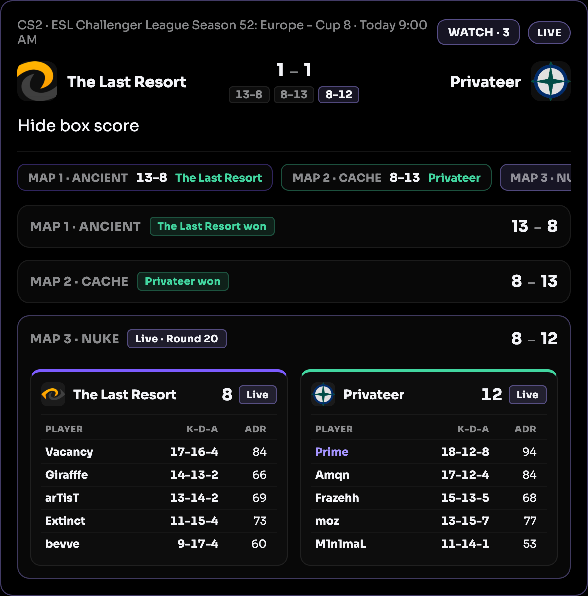Collapse the Map 3 Nuke header
588x596 pixels.
click(x=294, y=339)
